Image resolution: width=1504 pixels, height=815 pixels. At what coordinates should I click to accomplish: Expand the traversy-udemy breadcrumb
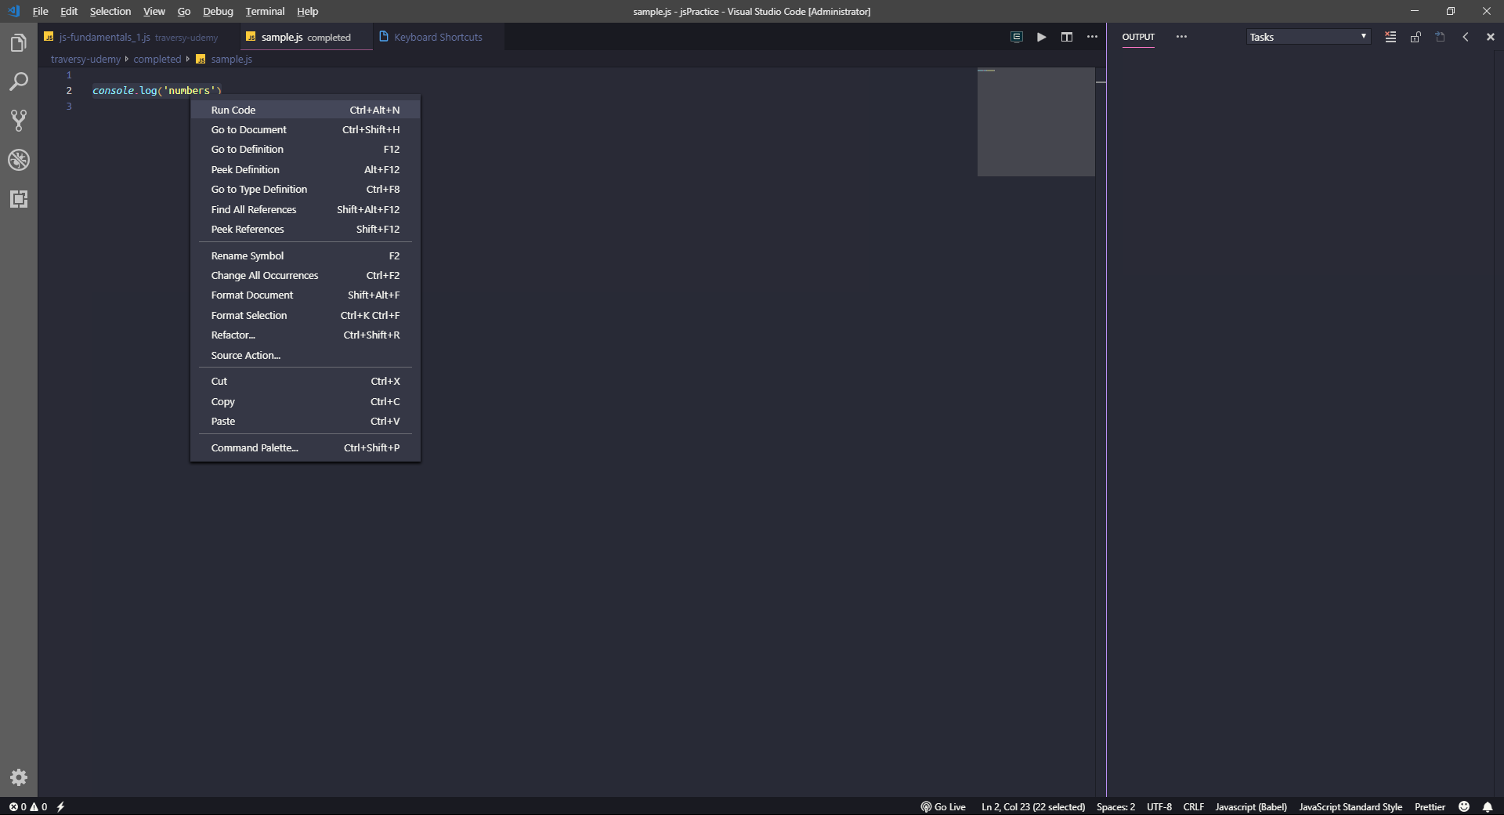pos(85,59)
